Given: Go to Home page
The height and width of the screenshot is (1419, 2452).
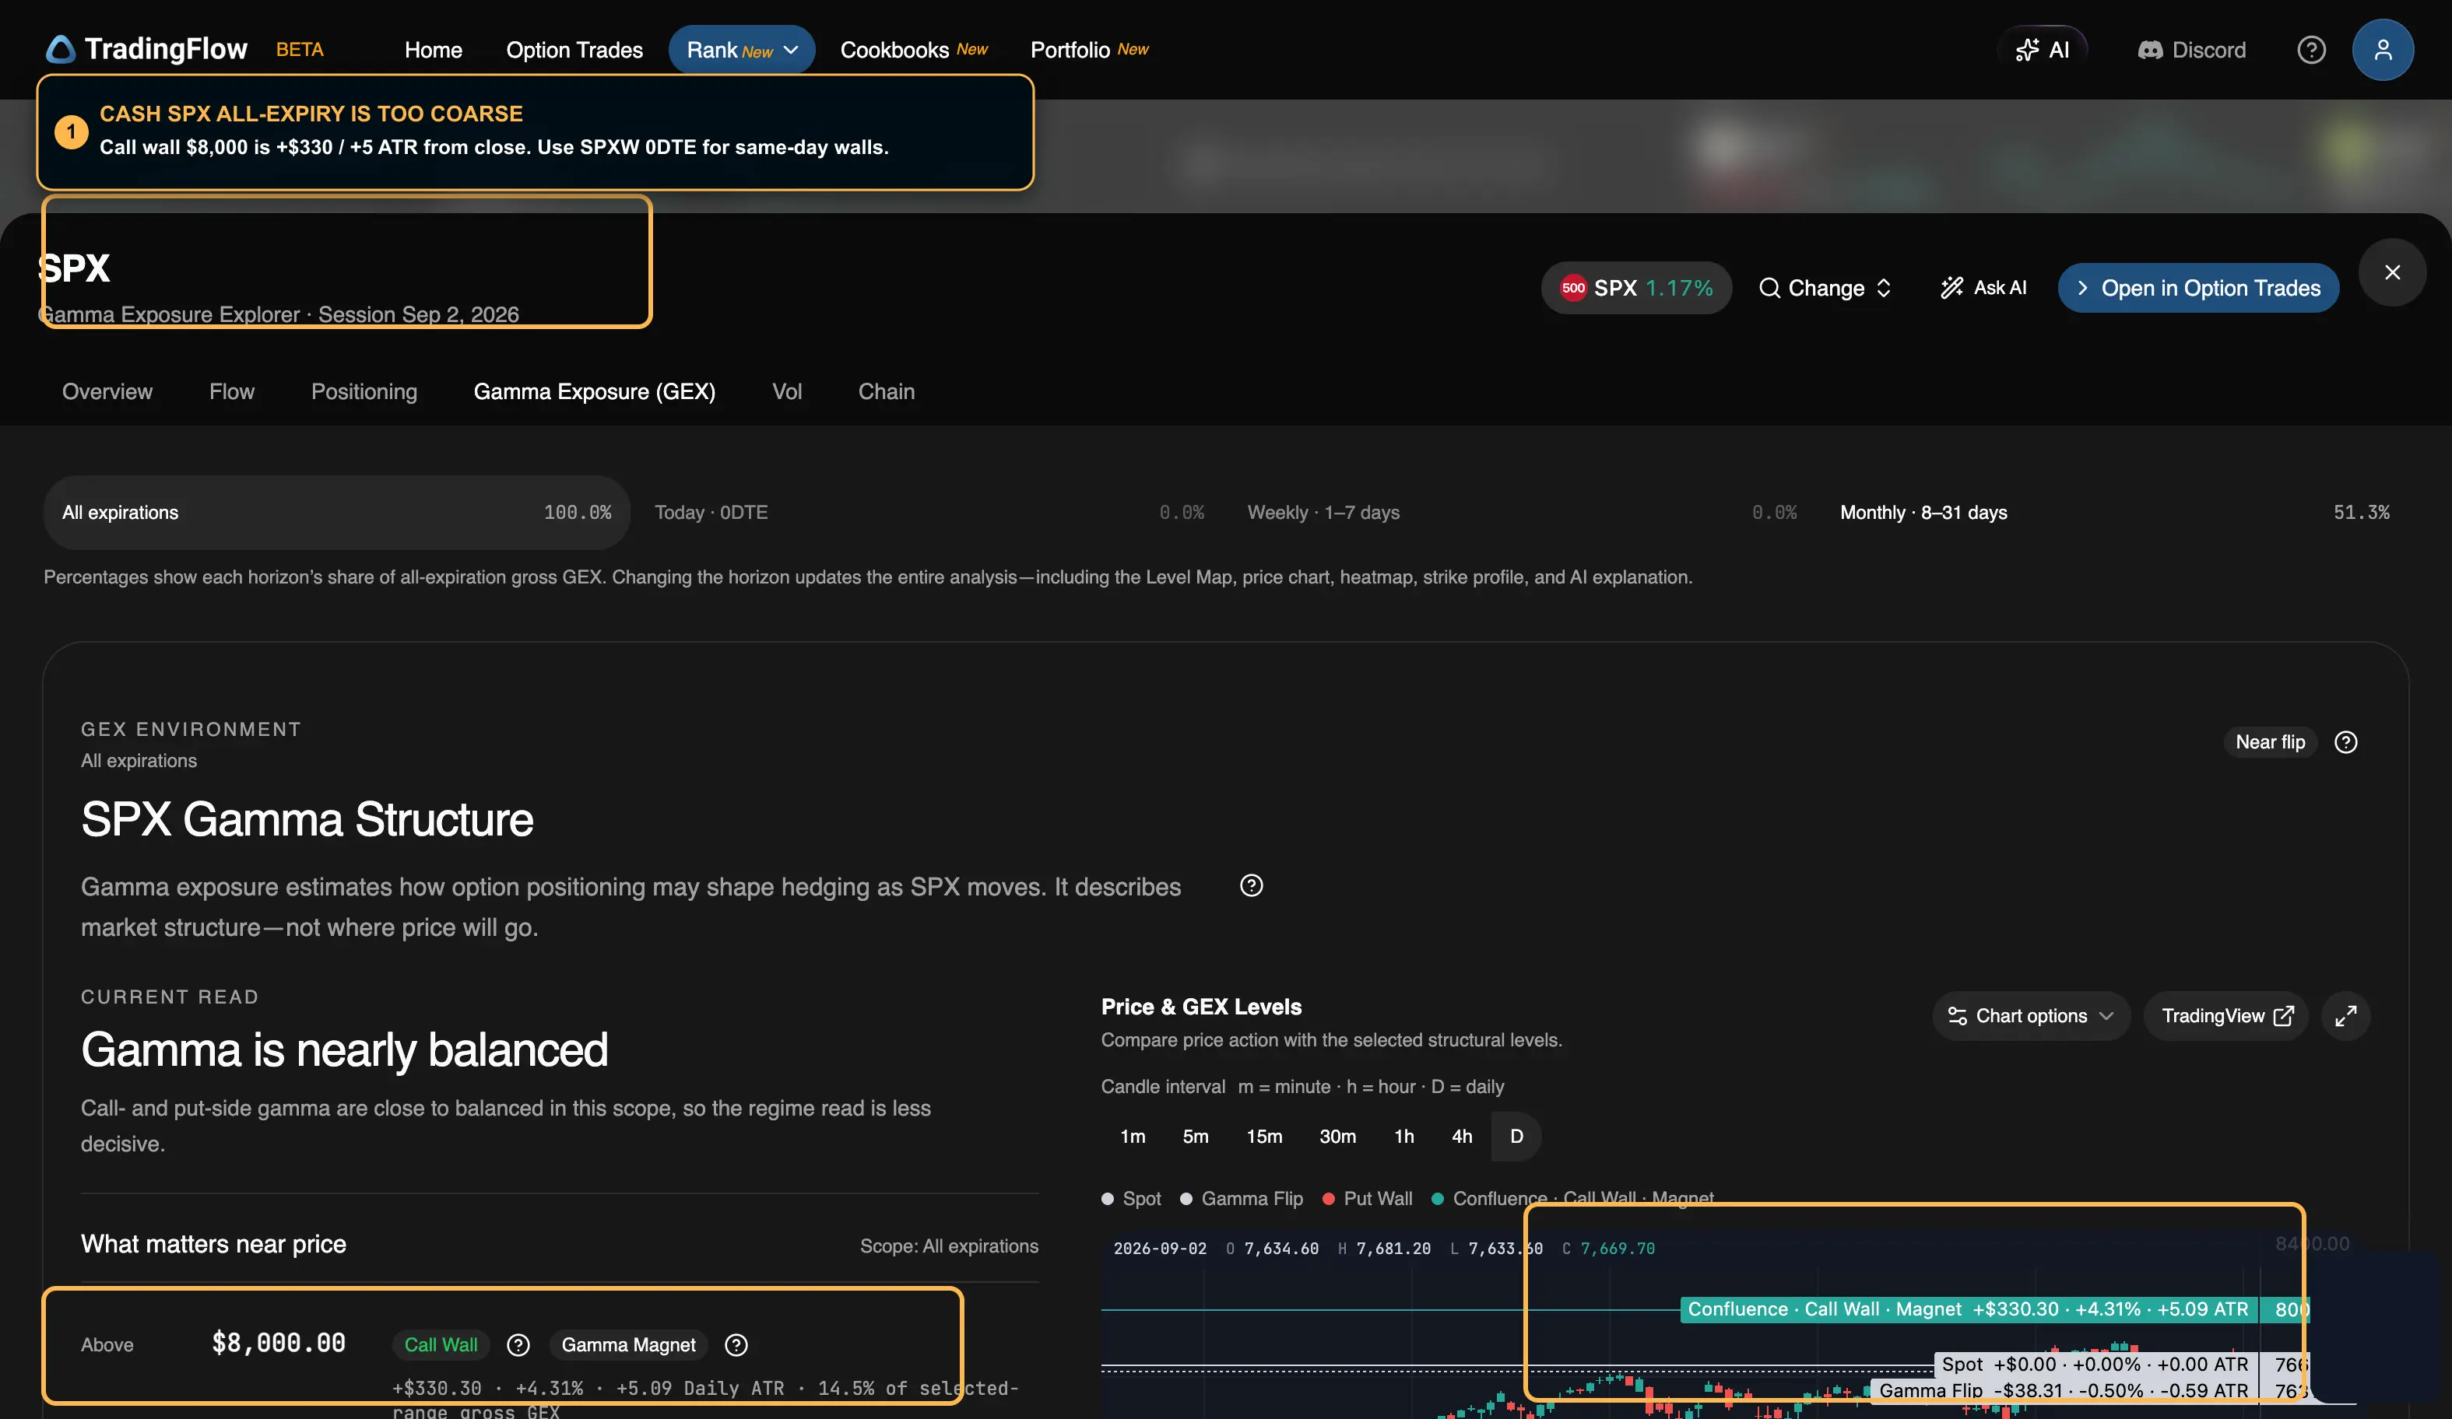Looking at the screenshot, I should (433, 50).
